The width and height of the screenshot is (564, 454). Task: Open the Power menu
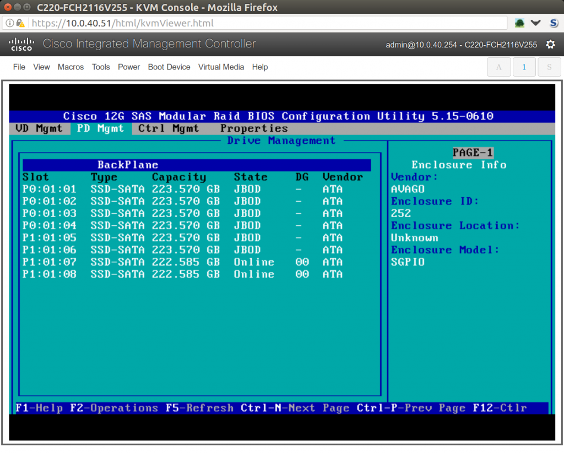pos(129,67)
